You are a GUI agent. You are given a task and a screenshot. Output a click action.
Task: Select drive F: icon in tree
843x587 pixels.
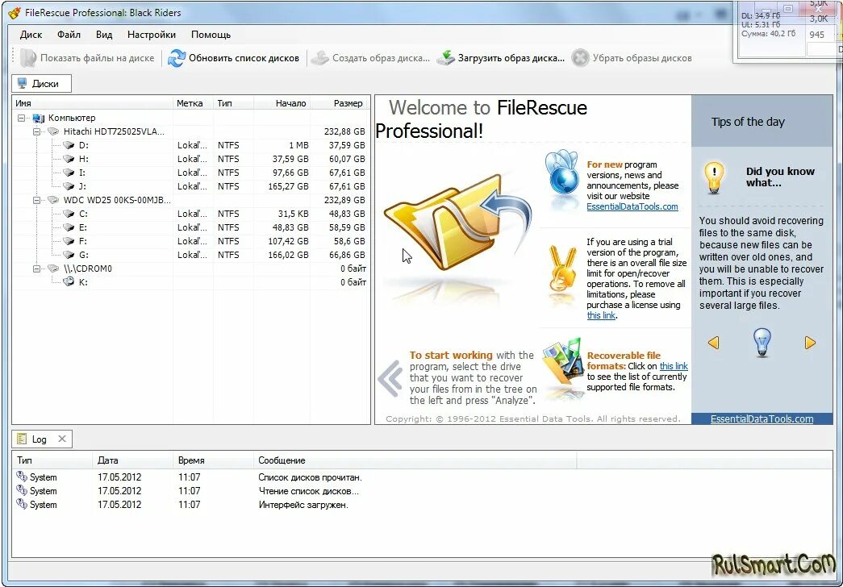point(69,241)
